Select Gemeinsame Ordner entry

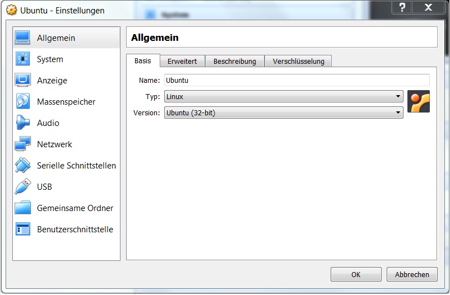[x=66, y=208]
